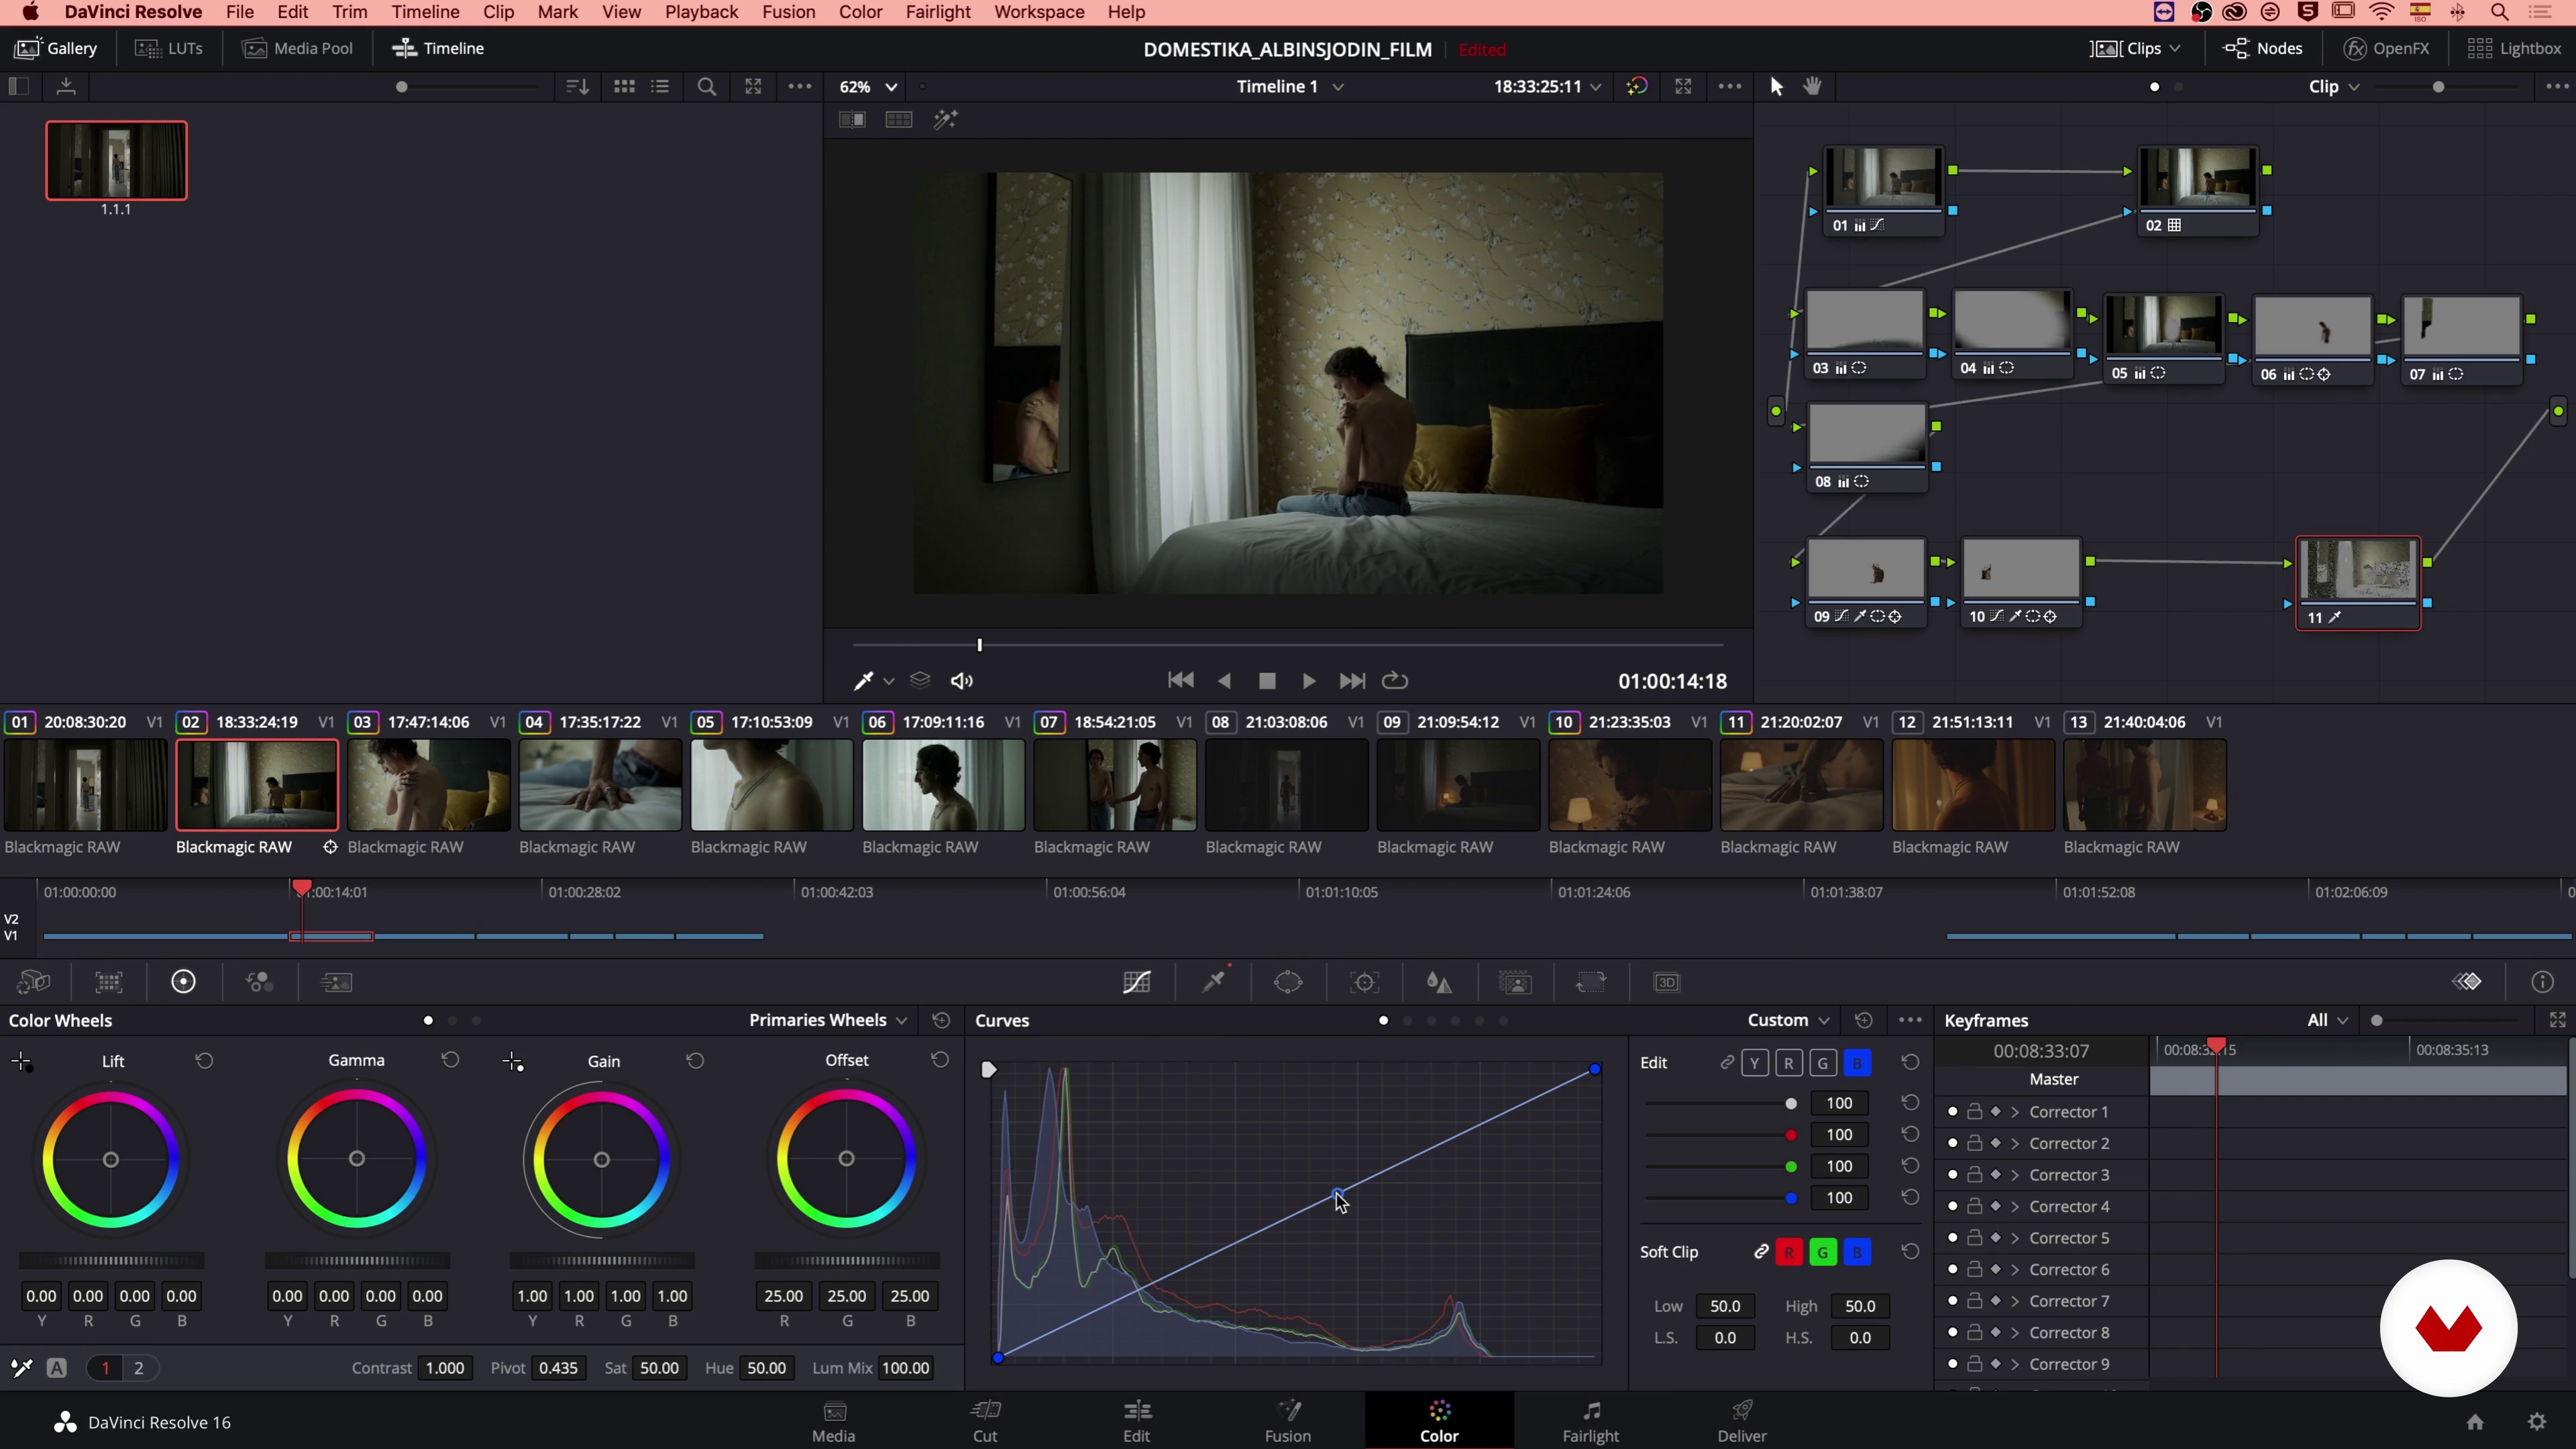2576x1449 pixels.
Task: Click the Loop playback icon
Action: coord(1395,681)
